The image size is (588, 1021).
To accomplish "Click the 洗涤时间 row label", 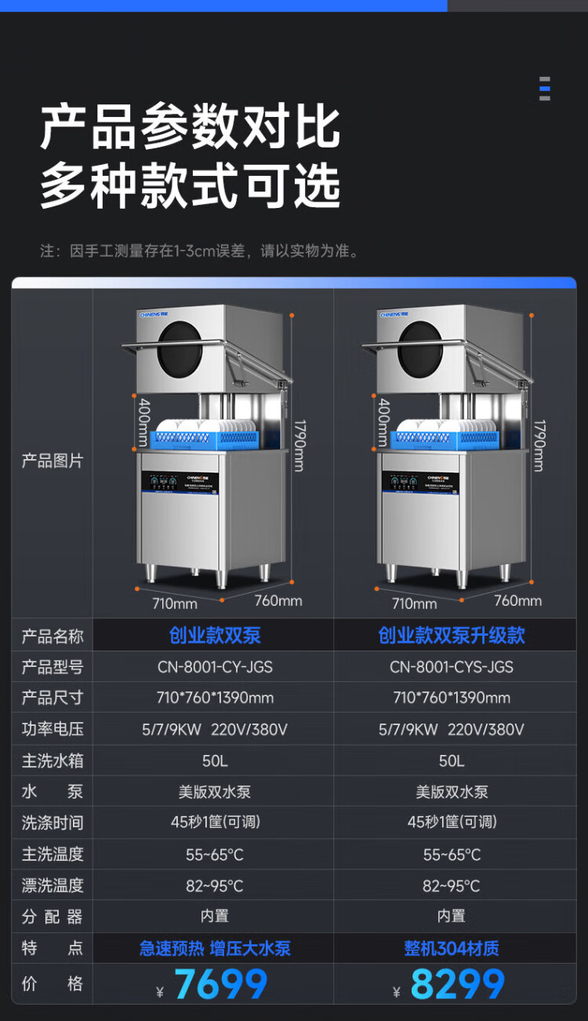I will [52, 822].
